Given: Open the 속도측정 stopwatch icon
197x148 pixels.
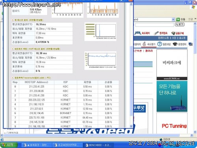Looking at the screenshot, I should tap(144, 44).
